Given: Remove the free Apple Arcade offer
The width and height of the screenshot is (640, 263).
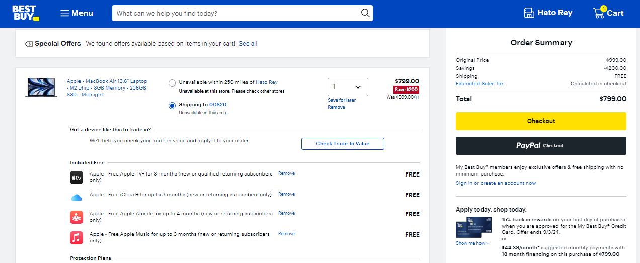Looking at the screenshot, I should pyautogui.click(x=286, y=213).
